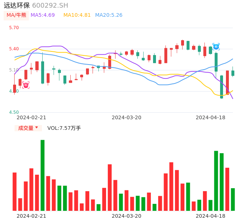Open the 成交量 indicator dropdown
The width and height of the screenshot is (250, 221).
(28, 128)
